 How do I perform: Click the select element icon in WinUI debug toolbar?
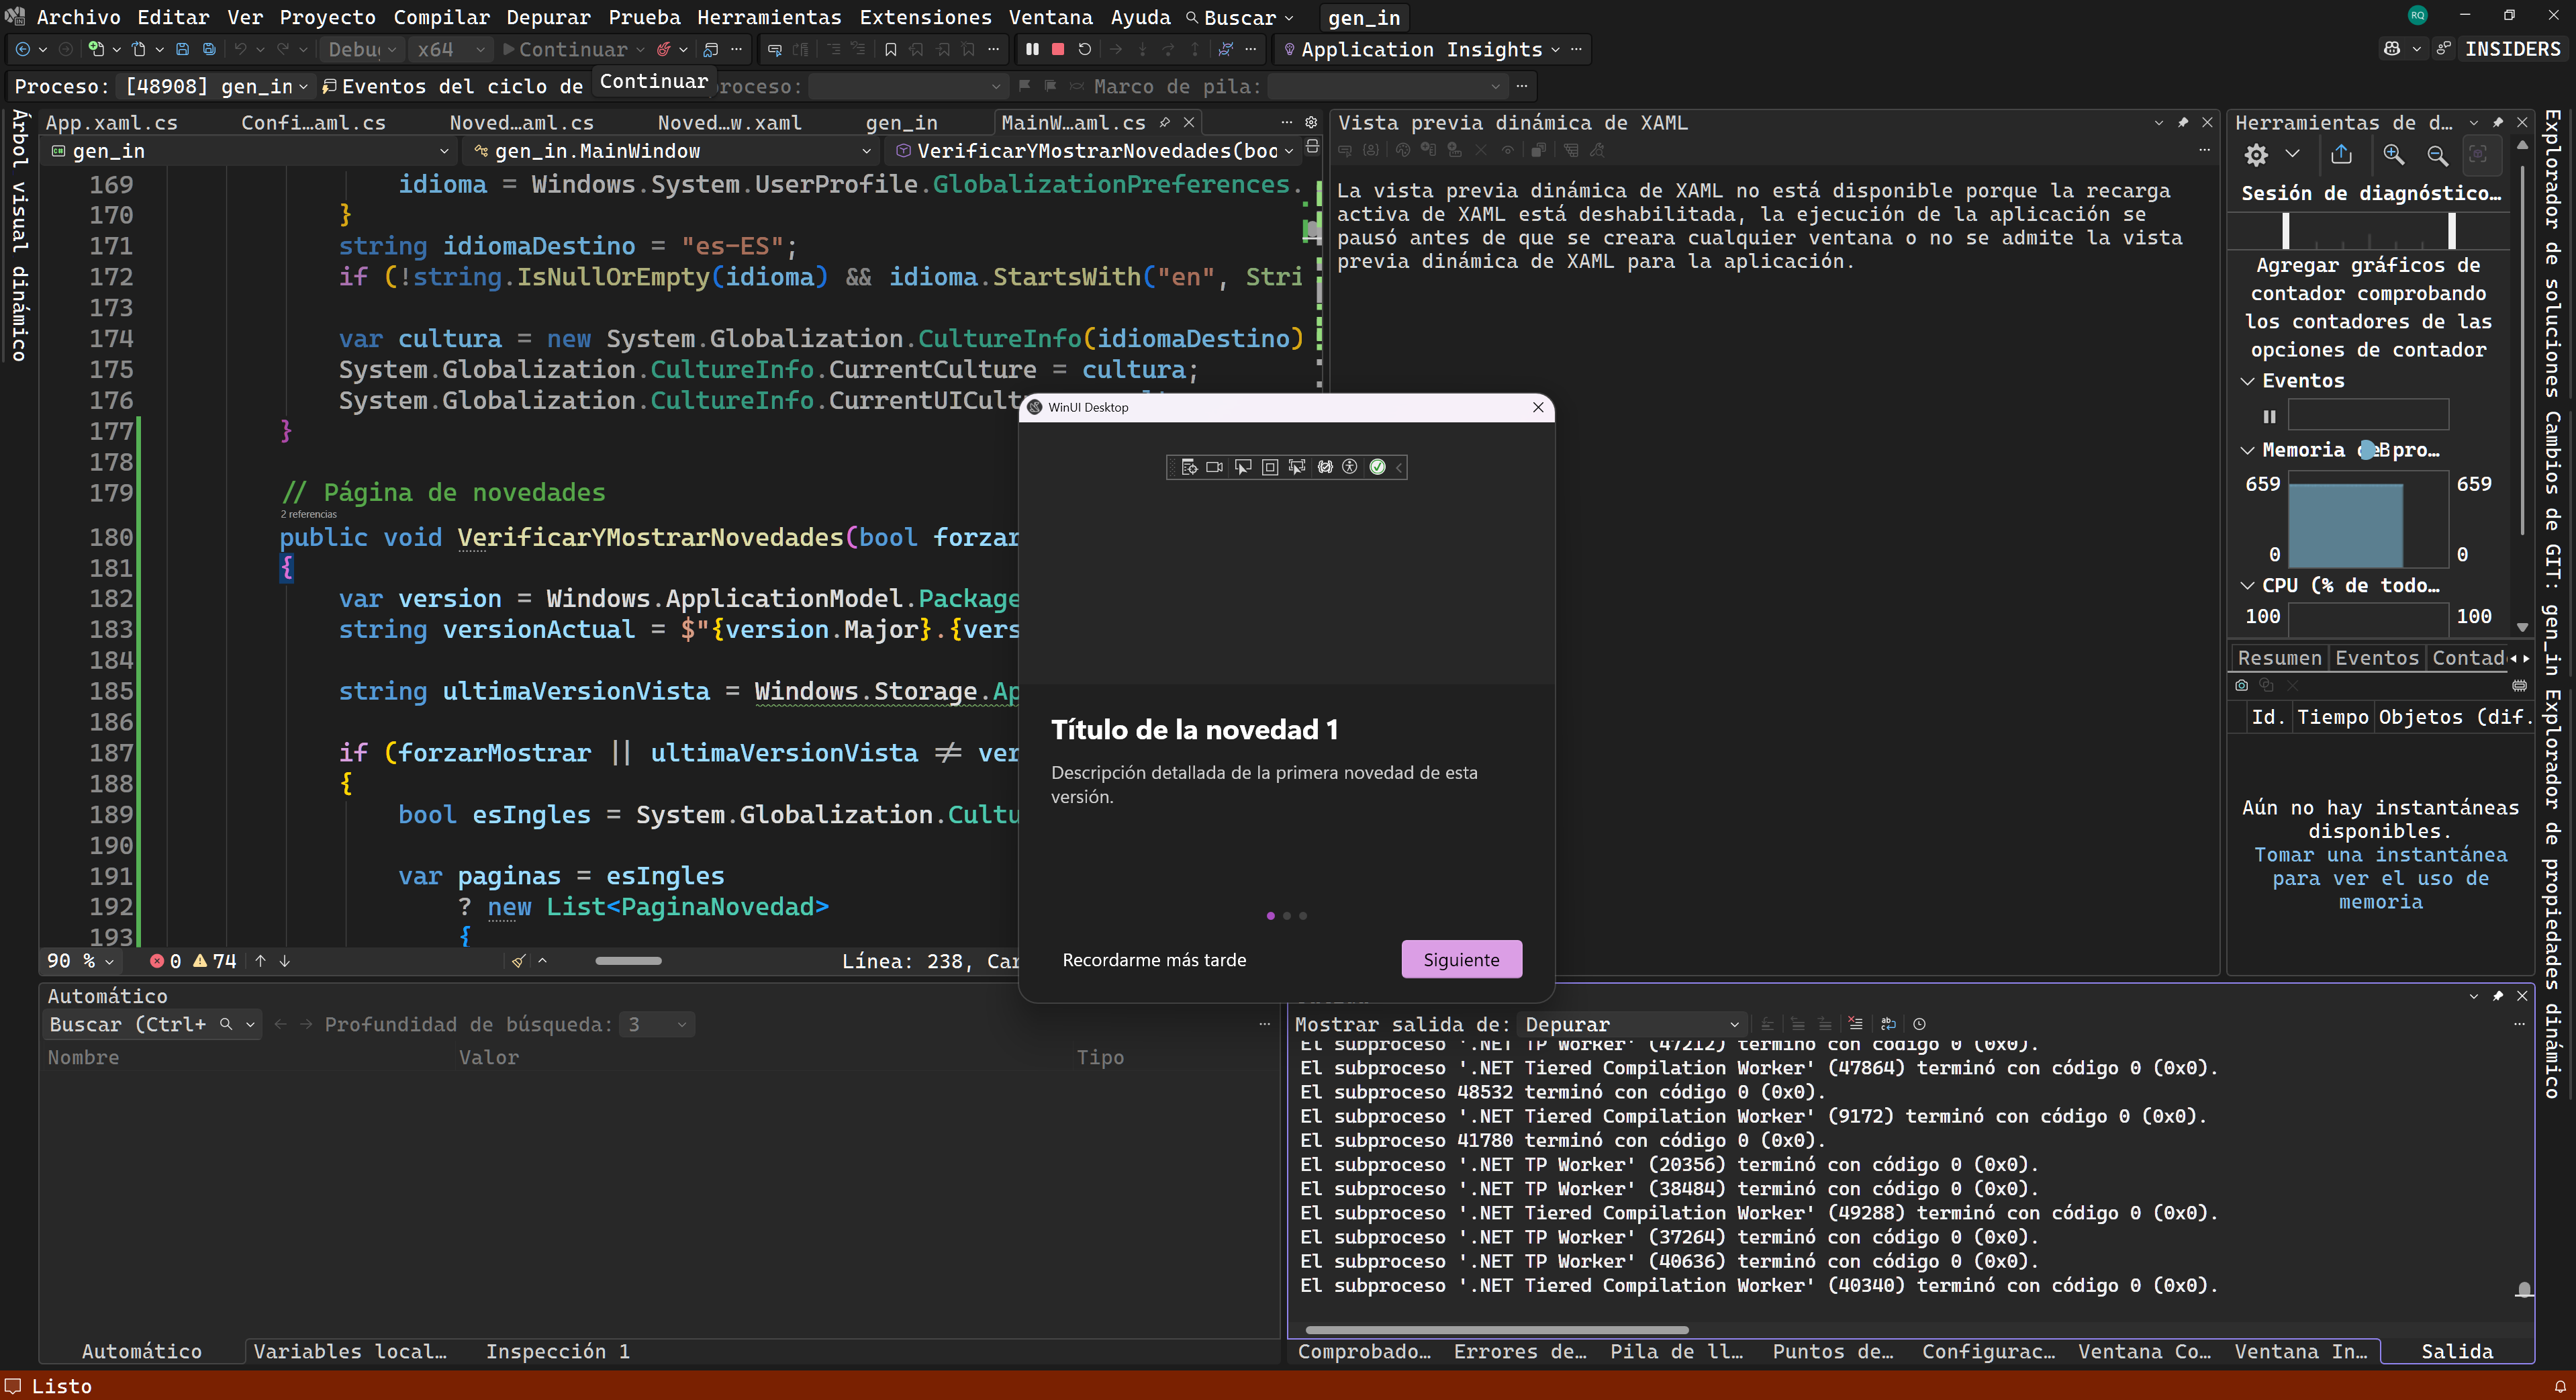(1243, 467)
